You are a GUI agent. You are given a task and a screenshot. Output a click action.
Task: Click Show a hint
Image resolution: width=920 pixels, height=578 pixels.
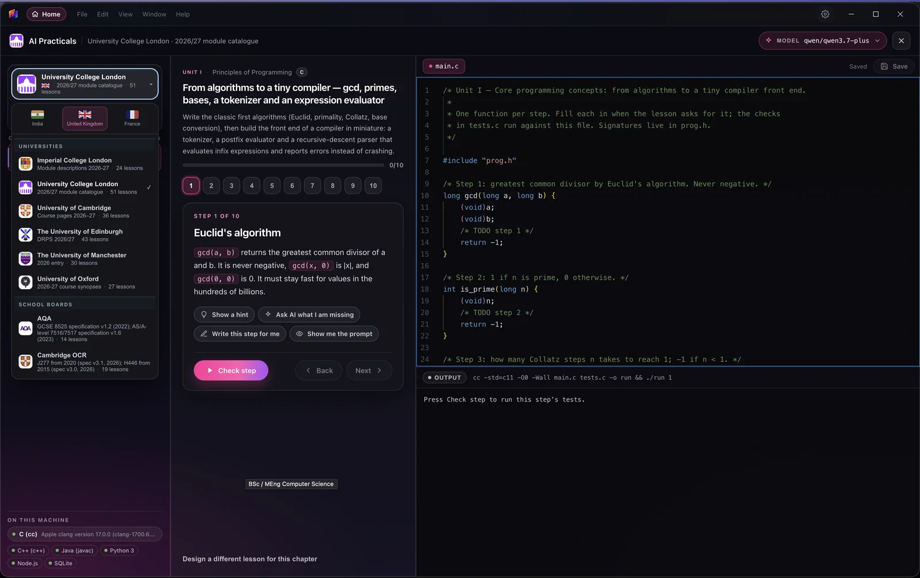[x=224, y=315]
